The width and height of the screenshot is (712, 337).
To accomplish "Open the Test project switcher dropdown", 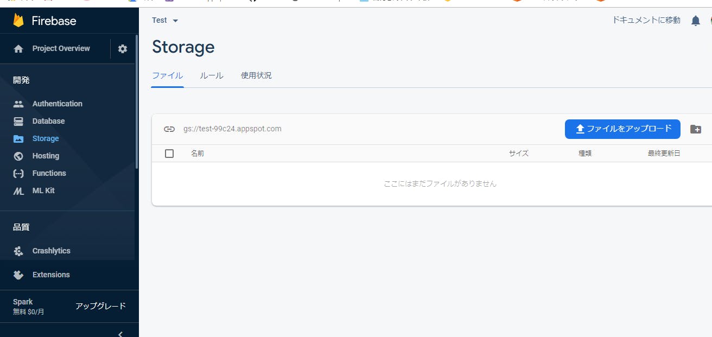I will [x=164, y=20].
